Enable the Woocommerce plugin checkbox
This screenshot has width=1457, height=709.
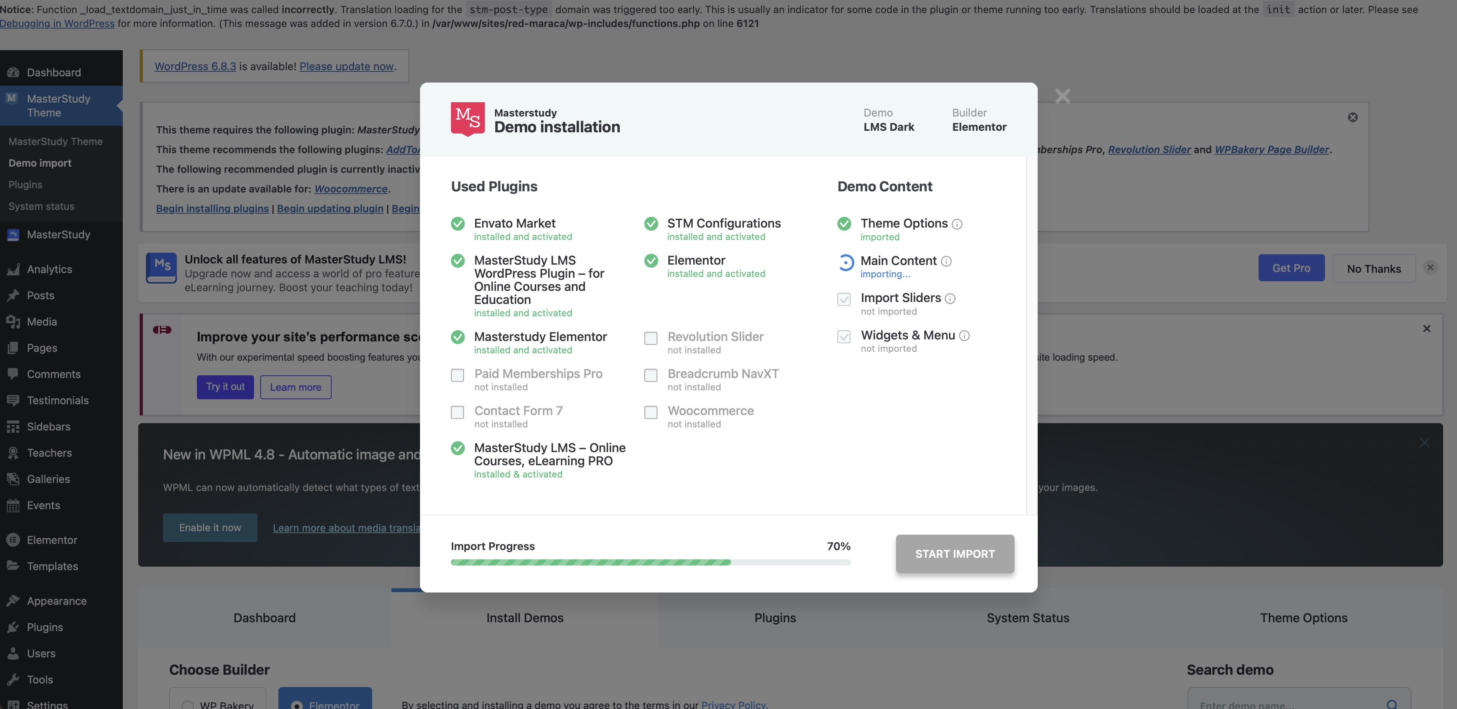(651, 412)
